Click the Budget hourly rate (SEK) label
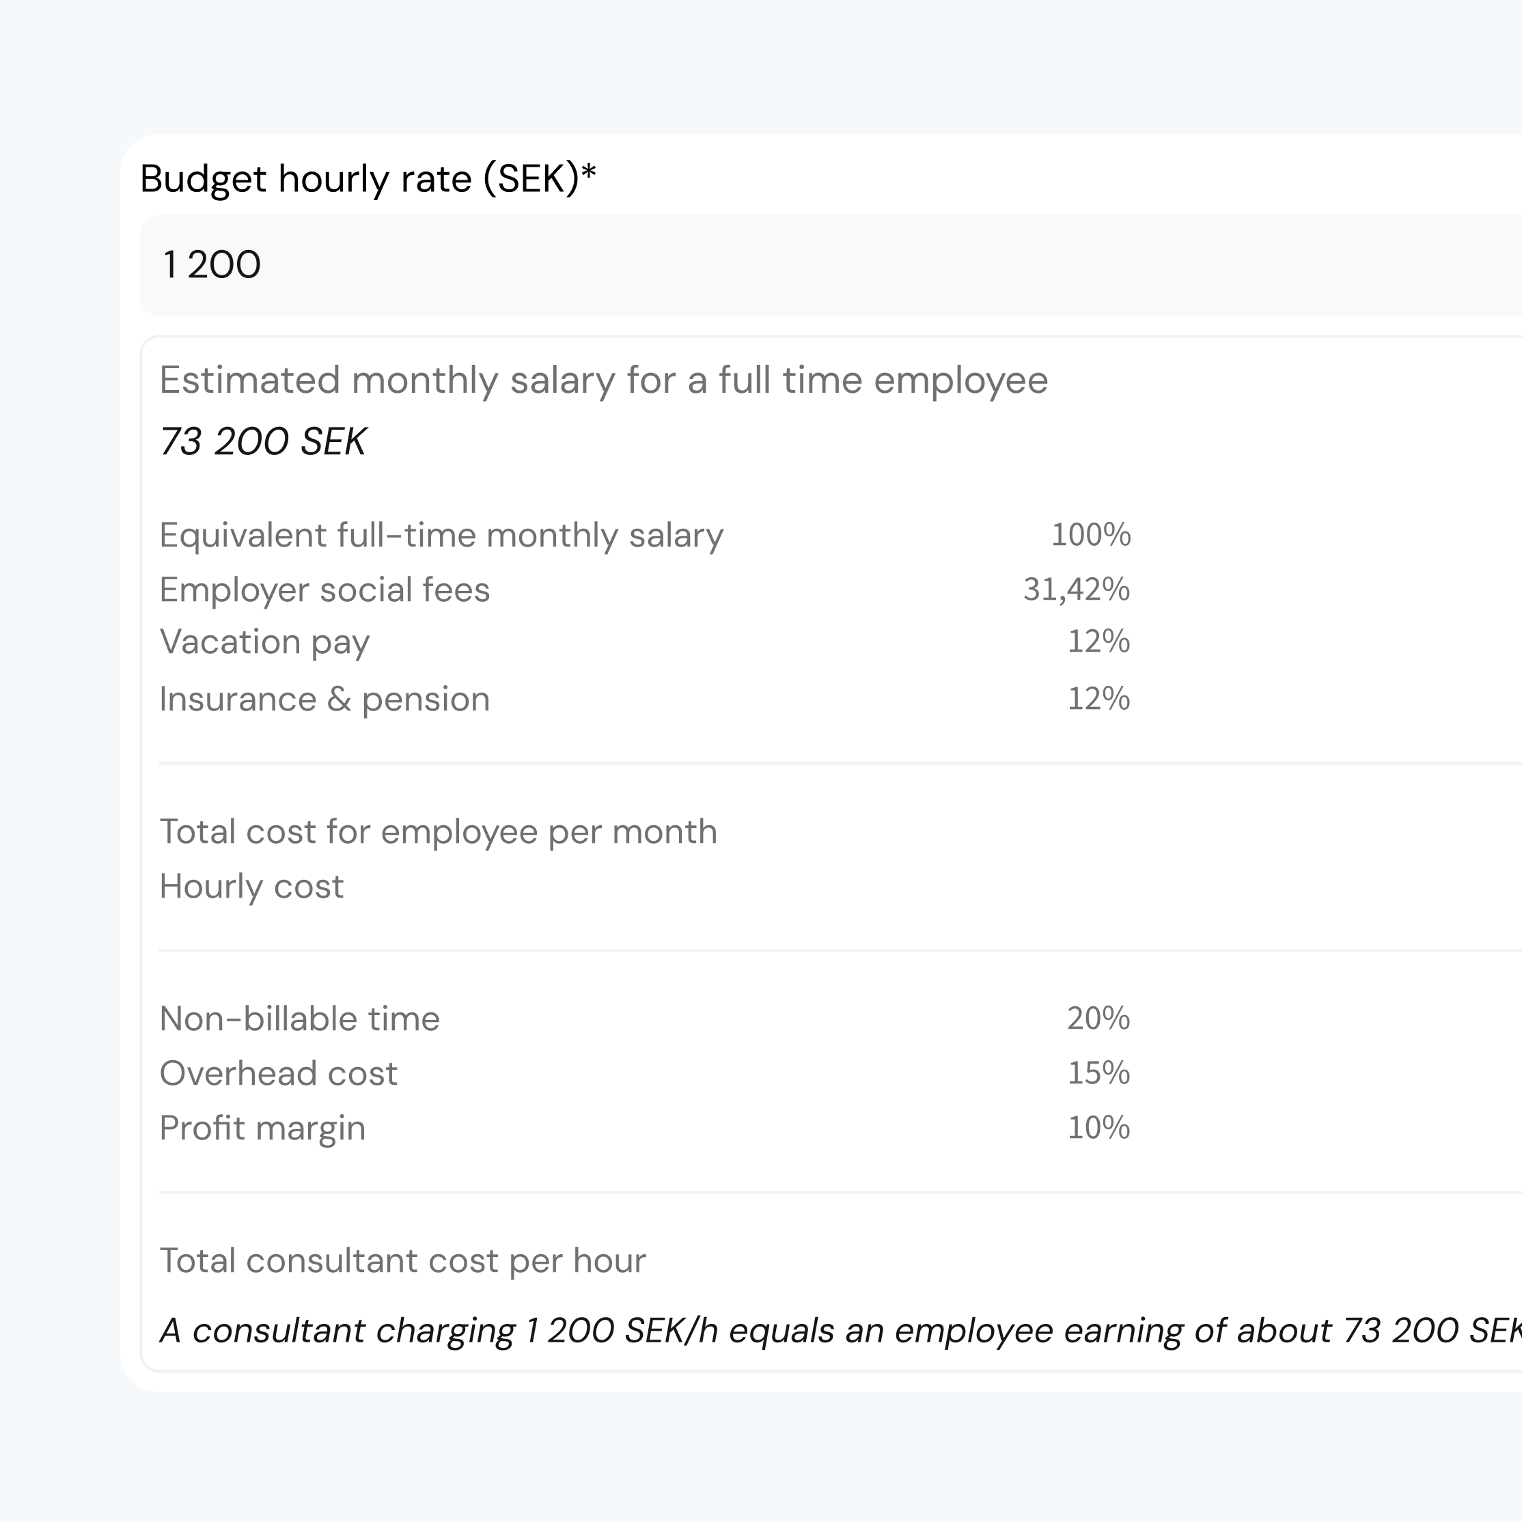The height and width of the screenshot is (1522, 1522). point(367,178)
